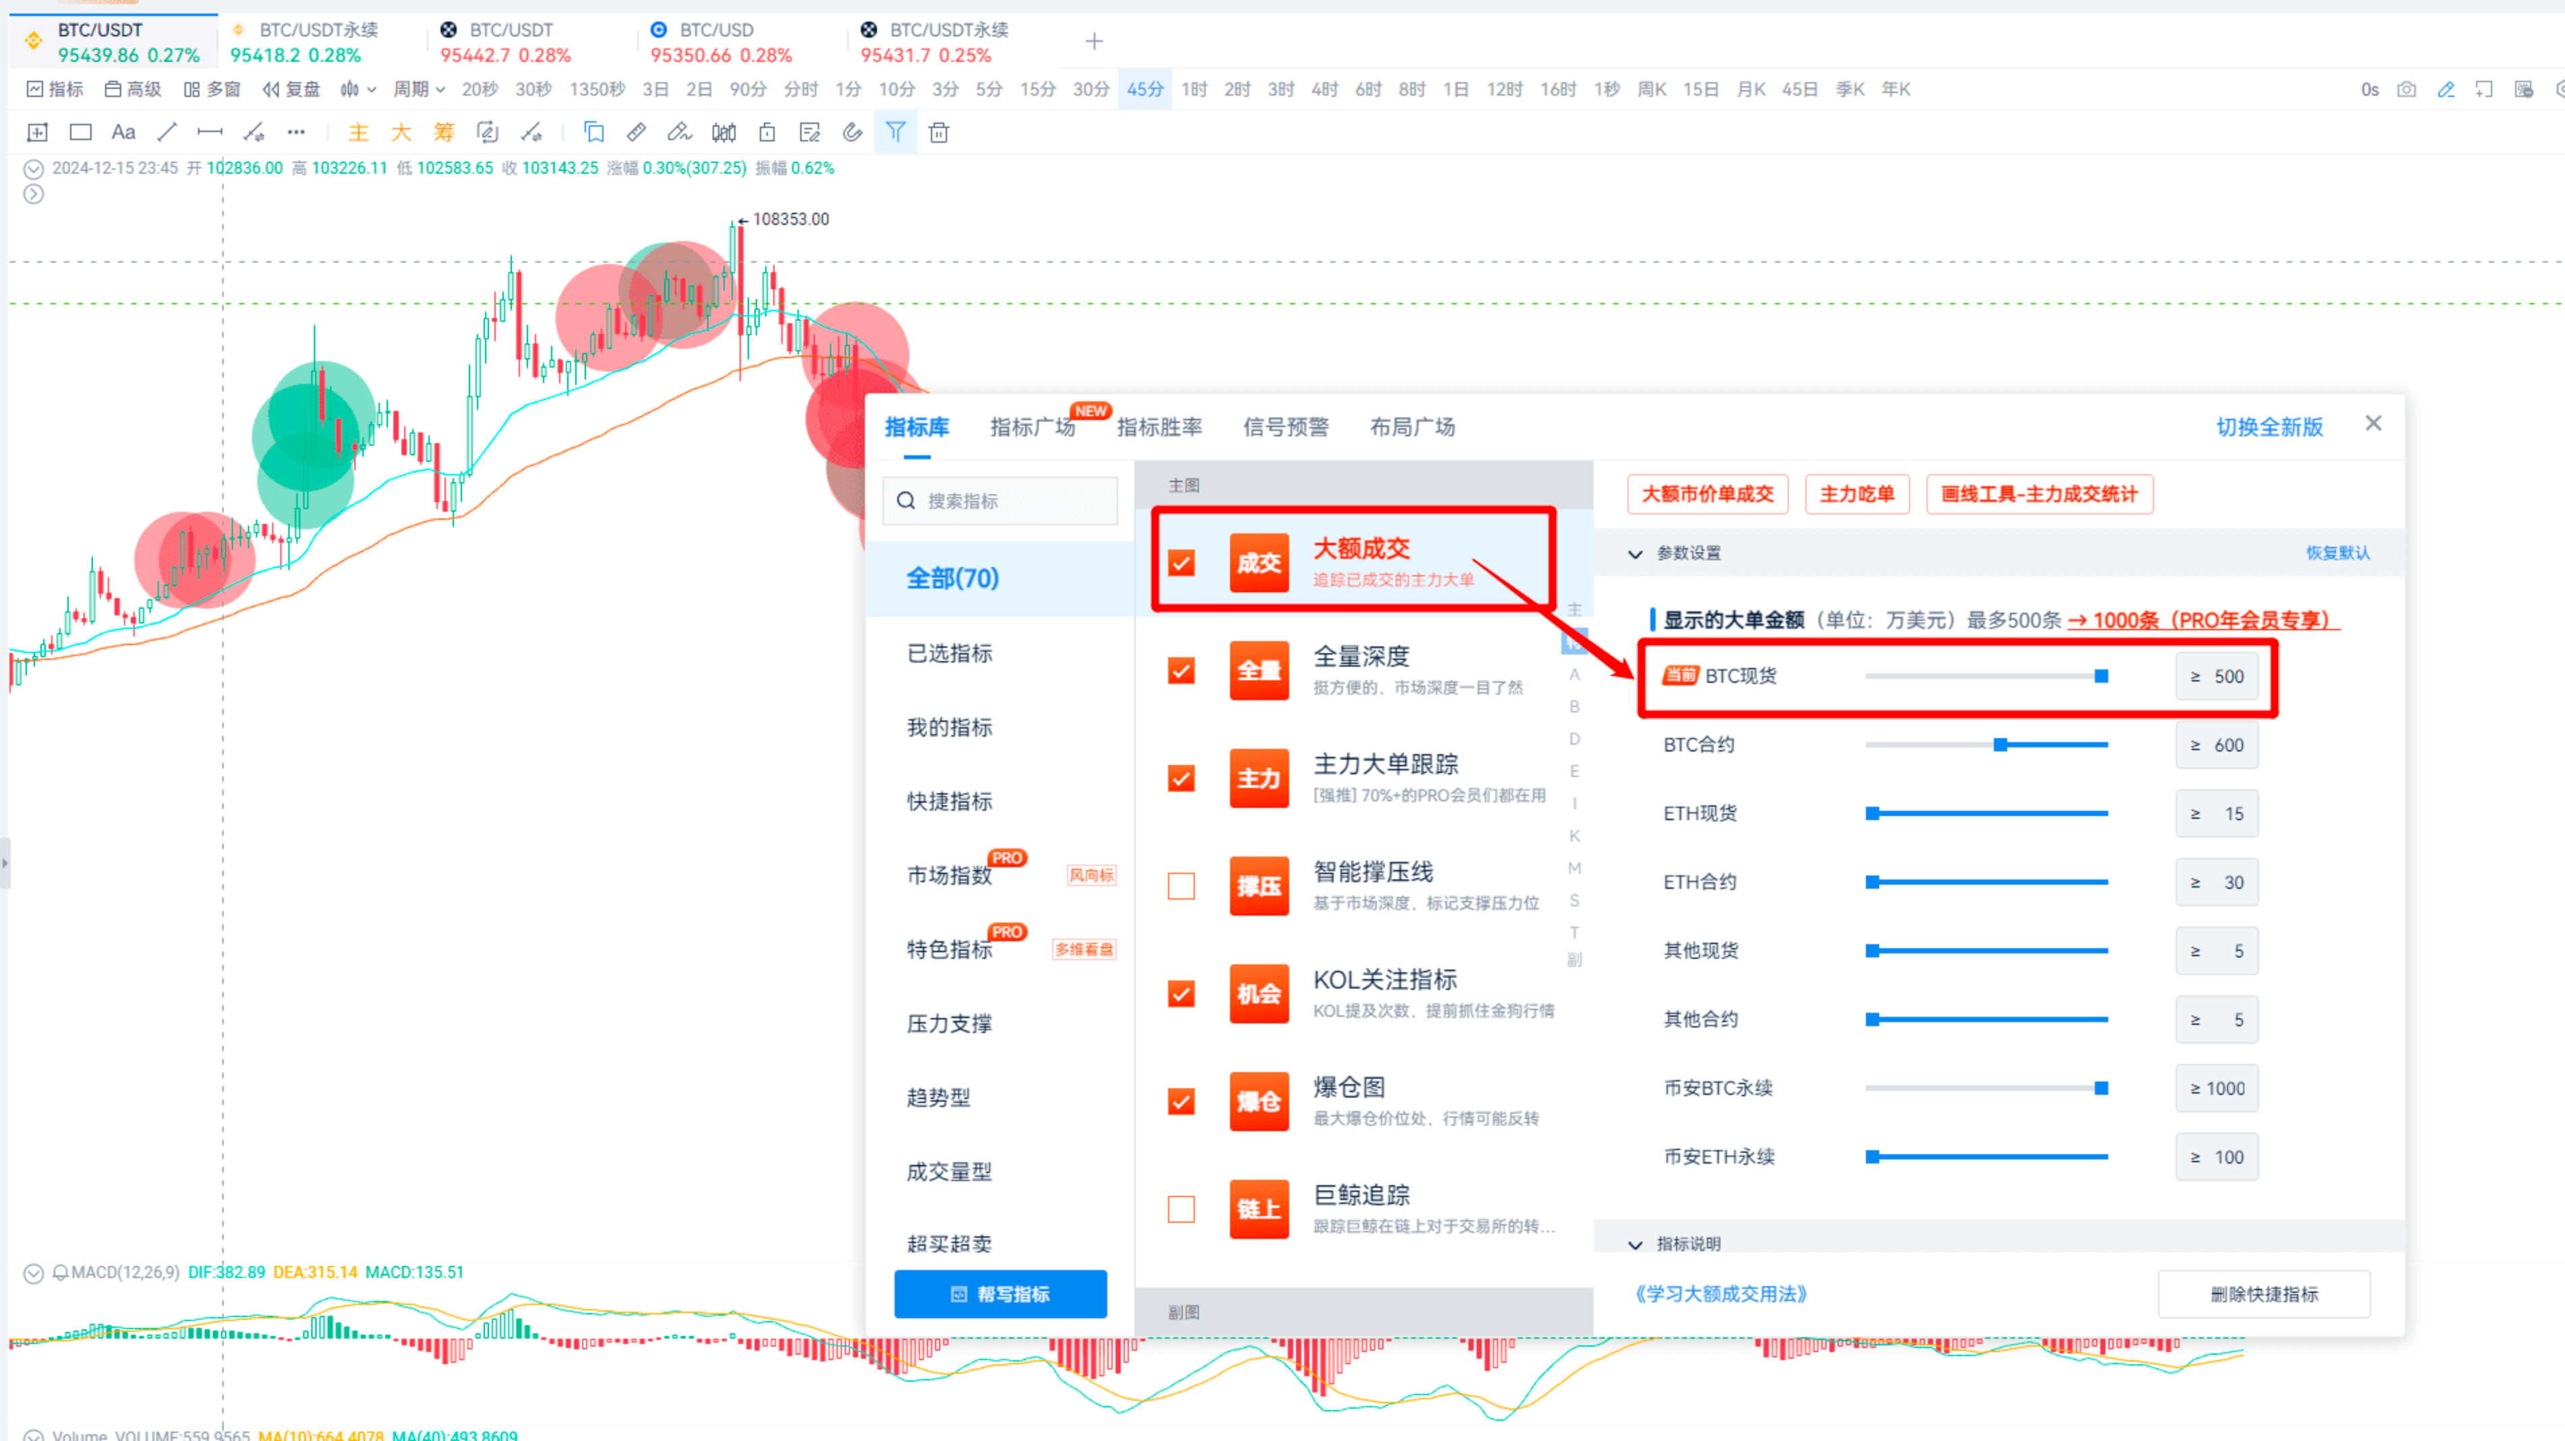Click the 大额市价单成交 button
The image size is (2565, 1441).
1707,494
